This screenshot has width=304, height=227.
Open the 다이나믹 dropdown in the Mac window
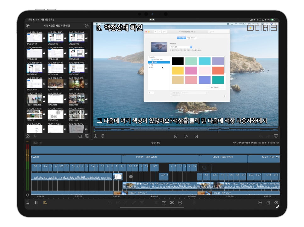pyautogui.click(x=181, y=47)
